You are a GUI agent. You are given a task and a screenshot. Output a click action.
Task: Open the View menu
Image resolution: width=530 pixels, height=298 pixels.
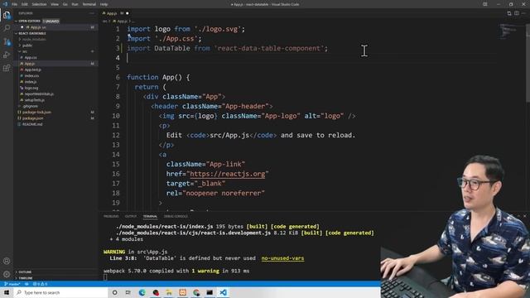(55, 4)
